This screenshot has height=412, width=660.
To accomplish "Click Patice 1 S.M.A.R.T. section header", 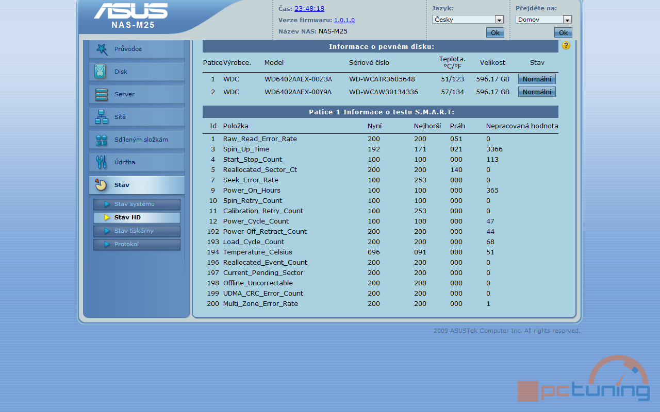I will point(381,112).
